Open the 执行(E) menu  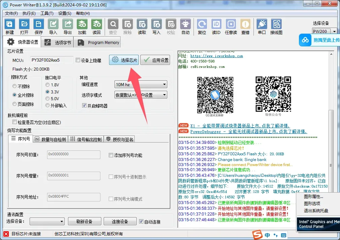tap(29, 13)
